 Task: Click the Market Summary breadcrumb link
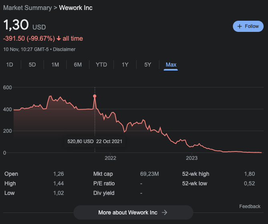[27, 8]
